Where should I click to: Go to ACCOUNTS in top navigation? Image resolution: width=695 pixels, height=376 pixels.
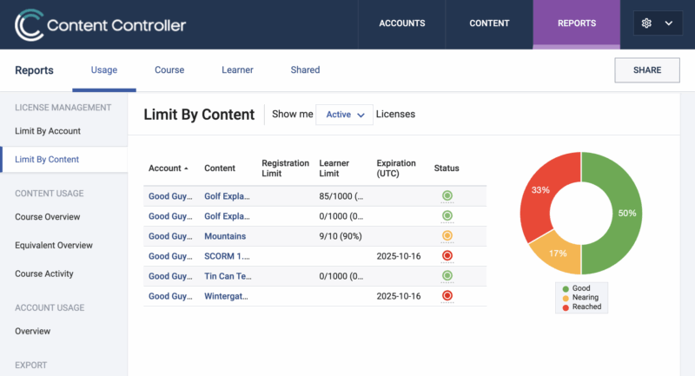pyautogui.click(x=401, y=23)
